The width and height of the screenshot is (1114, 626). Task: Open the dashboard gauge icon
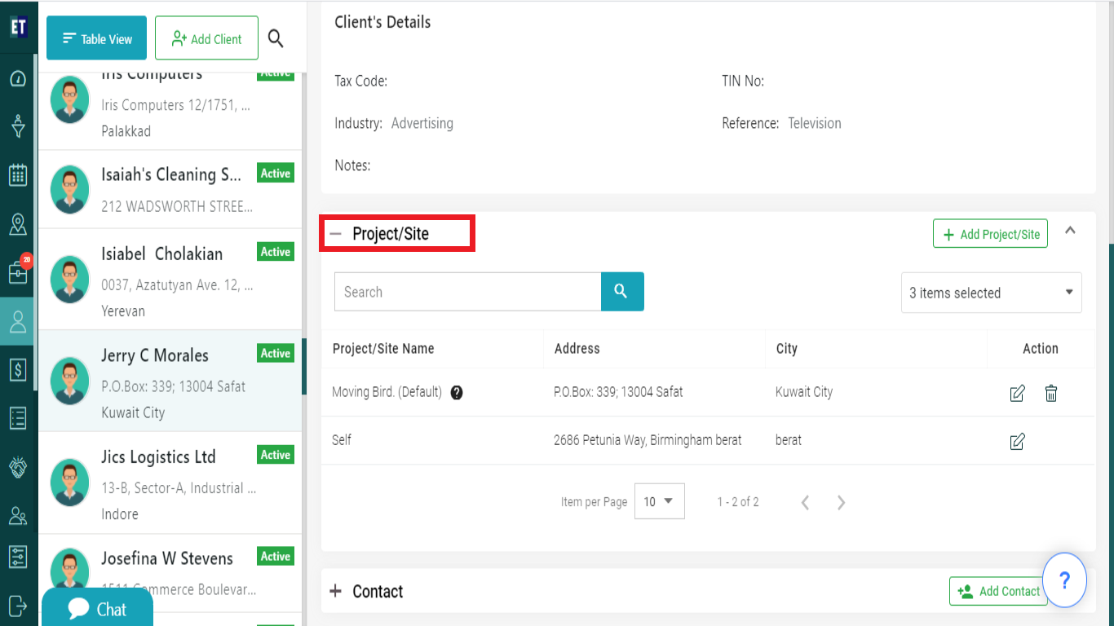pyautogui.click(x=18, y=79)
